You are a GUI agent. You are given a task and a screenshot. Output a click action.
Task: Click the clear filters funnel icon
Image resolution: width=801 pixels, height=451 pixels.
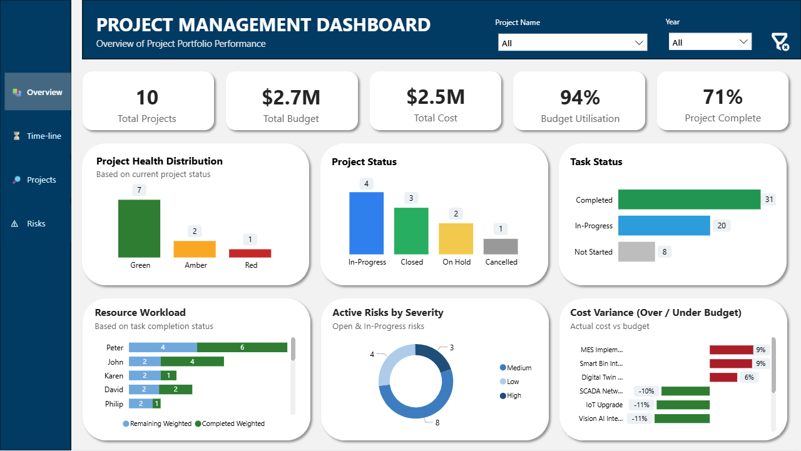coord(779,43)
